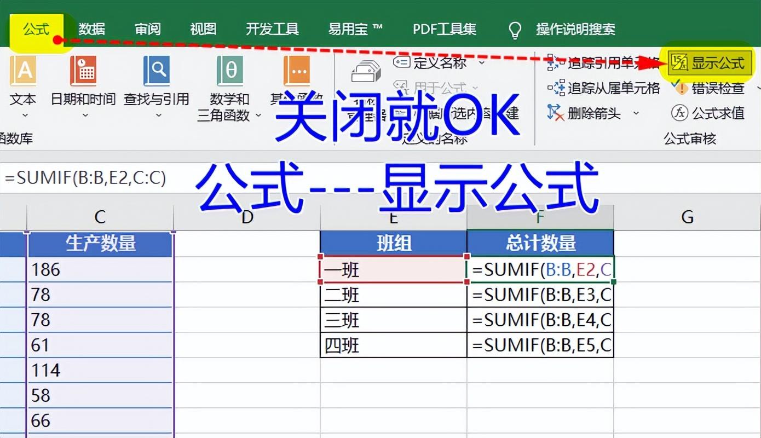Viewport: 761px width, 438px height.
Task: Select the =SUMIF(B:B,E4 formula cell
Action: click(540, 320)
